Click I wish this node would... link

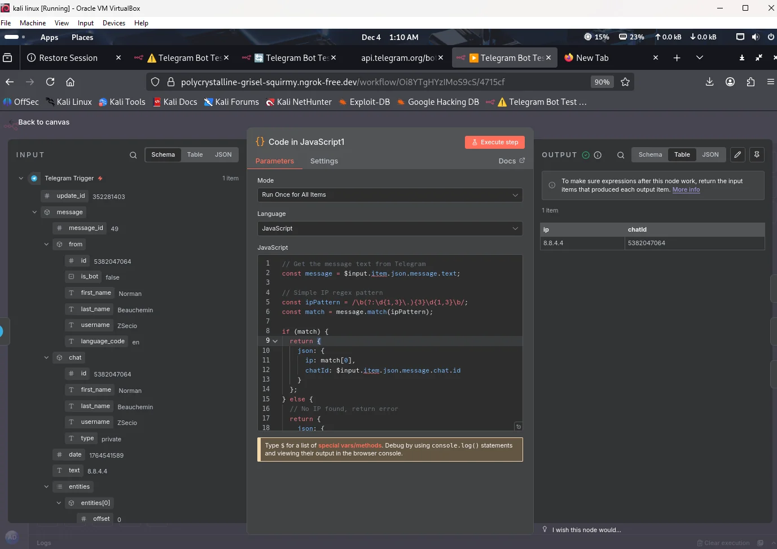tap(586, 530)
